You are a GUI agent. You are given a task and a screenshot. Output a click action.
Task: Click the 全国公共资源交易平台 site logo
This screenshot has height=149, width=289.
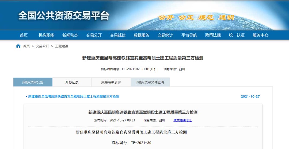[64, 15]
